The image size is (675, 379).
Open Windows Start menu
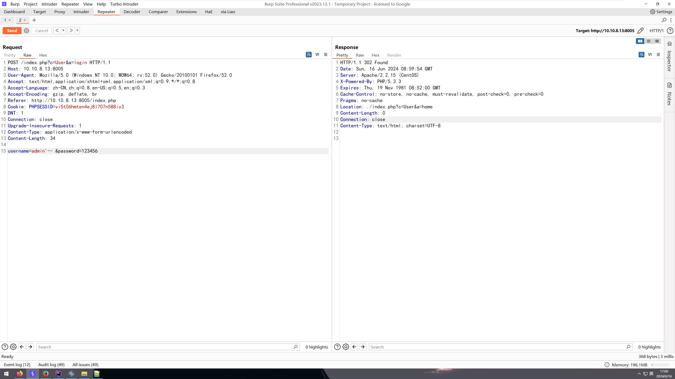click(x=6, y=374)
